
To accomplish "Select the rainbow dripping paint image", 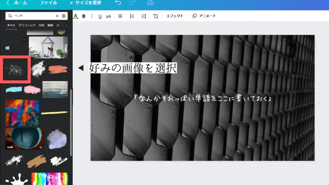I will [x=49, y=179].
